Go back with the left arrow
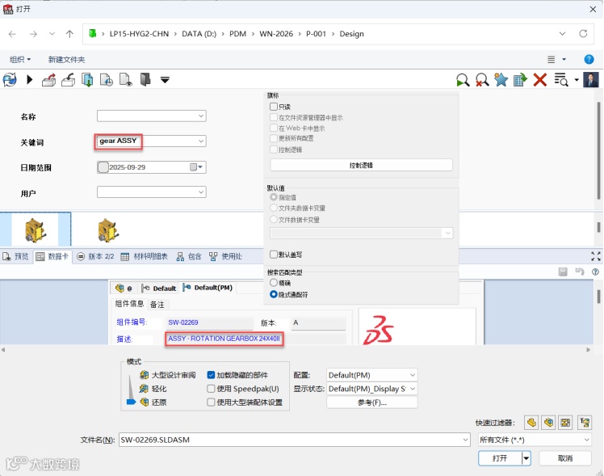 pyautogui.click(x=12, y=34)
